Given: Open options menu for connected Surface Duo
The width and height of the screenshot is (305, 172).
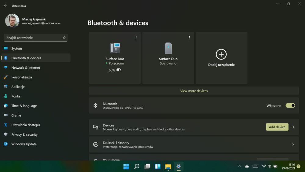Looking at the screenshot, I should [136, 38].
